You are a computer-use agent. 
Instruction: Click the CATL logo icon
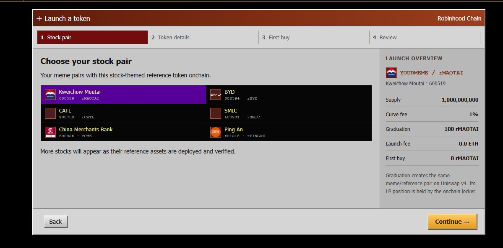pyautogui.click(x=50, y=114)
